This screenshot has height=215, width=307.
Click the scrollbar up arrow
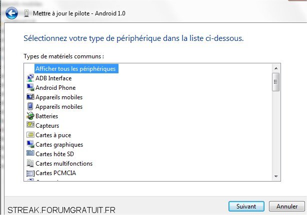(x=276, y=68)
